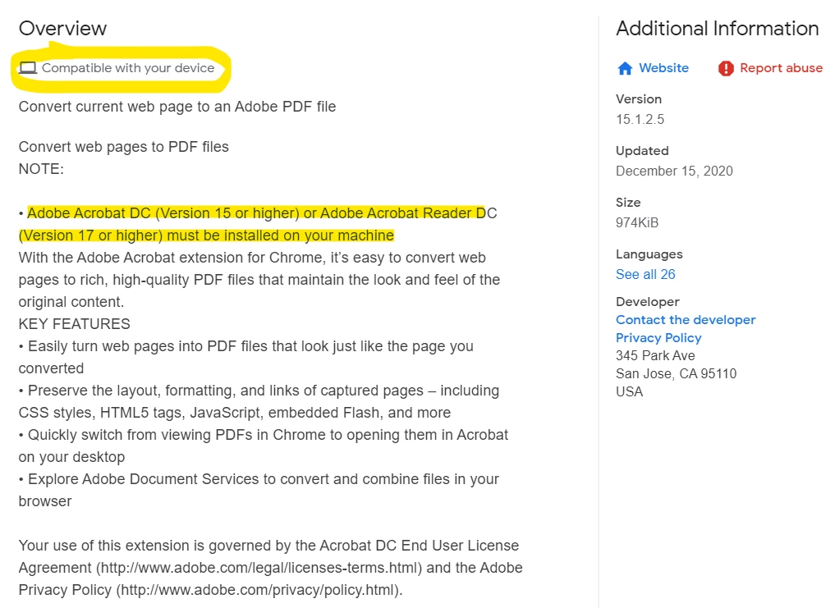Image resolution: width=835 pixels, height=608 pixels.
Task: Open the developer Privacy Policy link
Action: (658, 338)
